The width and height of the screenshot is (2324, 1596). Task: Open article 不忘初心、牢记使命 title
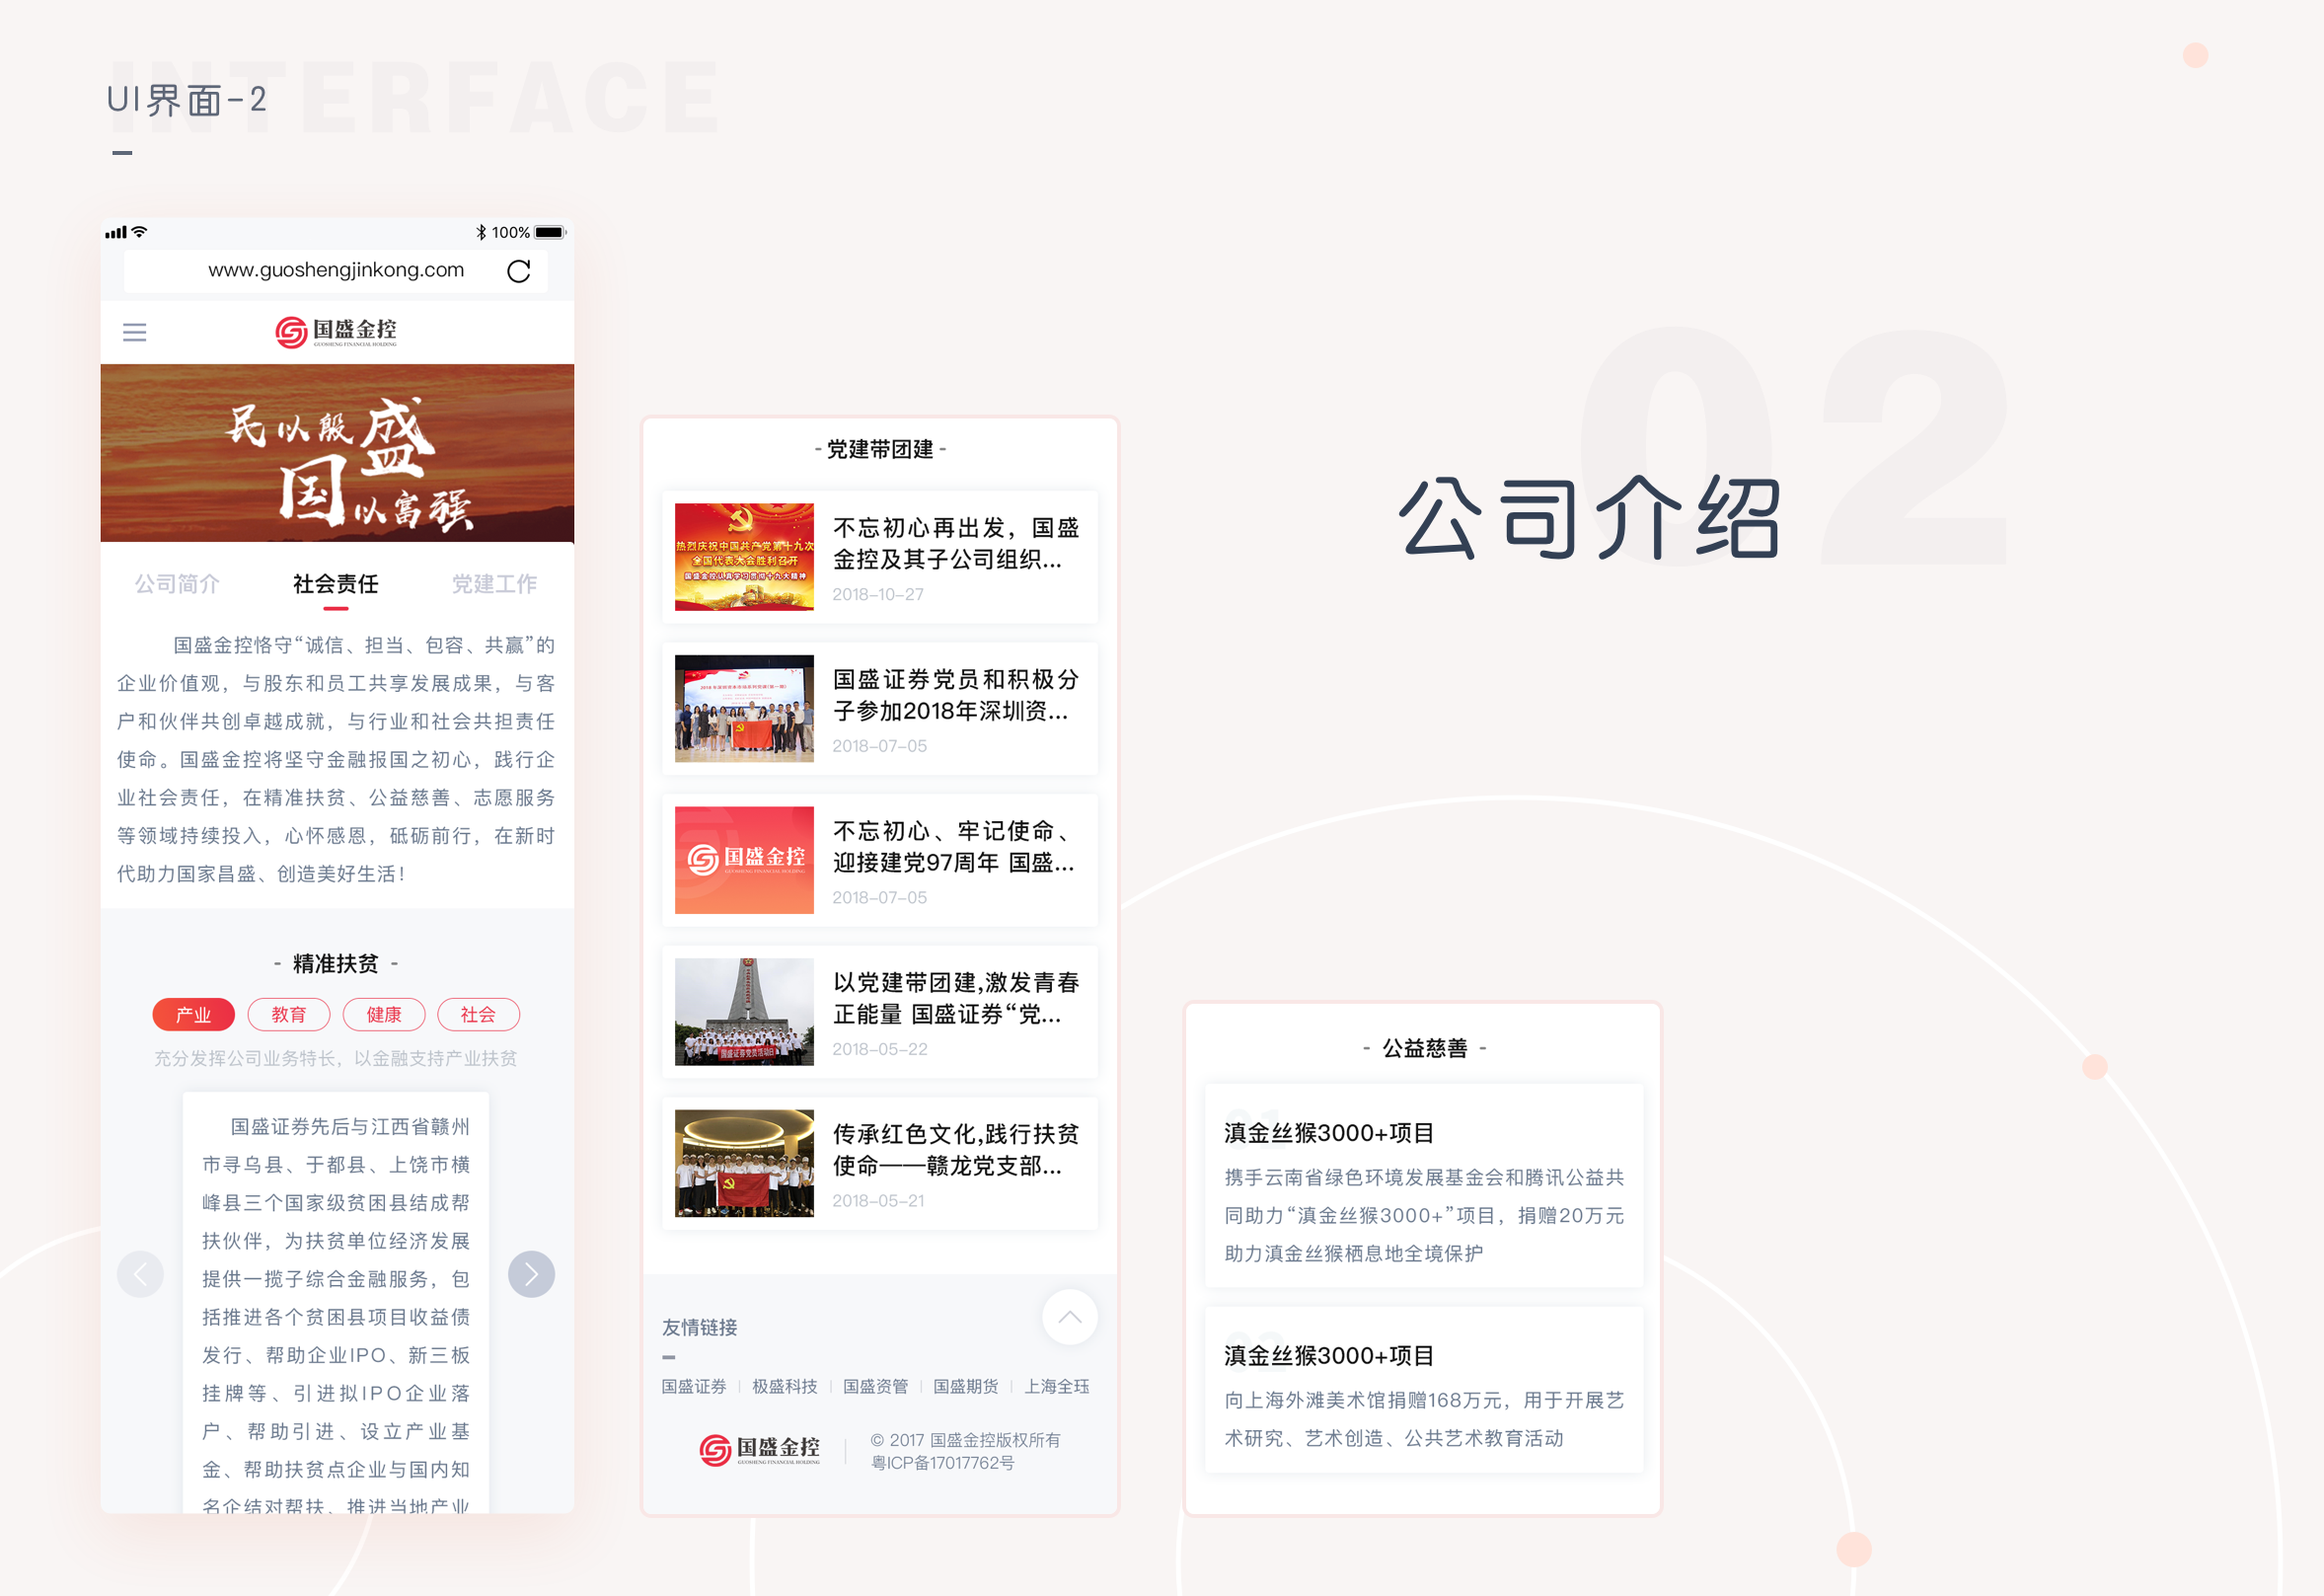(x=956, y=846)
